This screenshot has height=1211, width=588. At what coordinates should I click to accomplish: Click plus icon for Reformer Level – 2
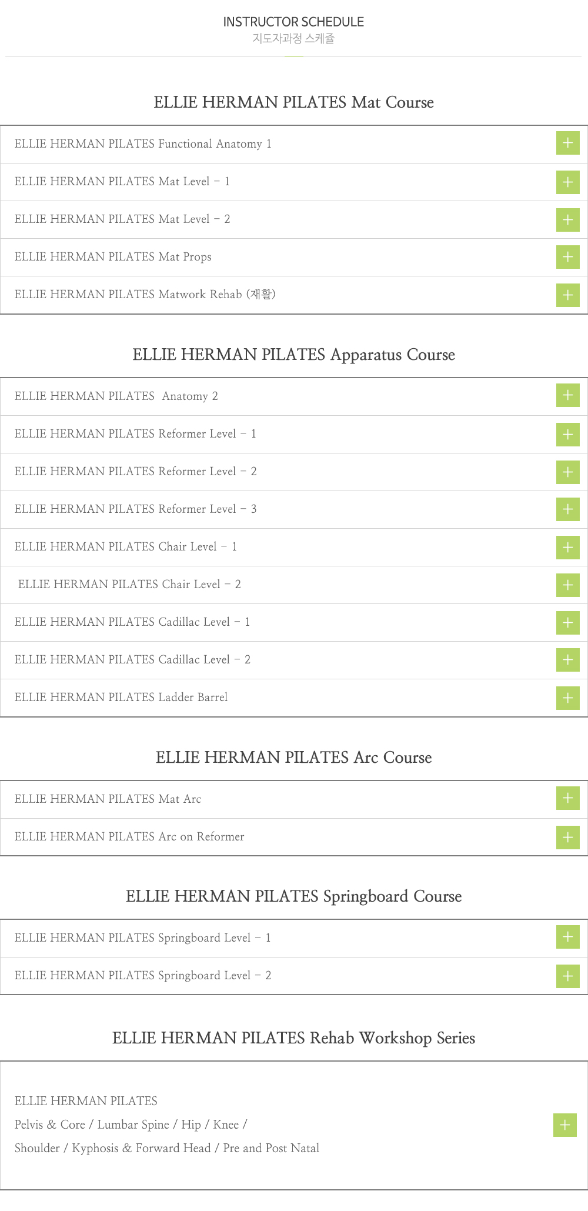567,472
